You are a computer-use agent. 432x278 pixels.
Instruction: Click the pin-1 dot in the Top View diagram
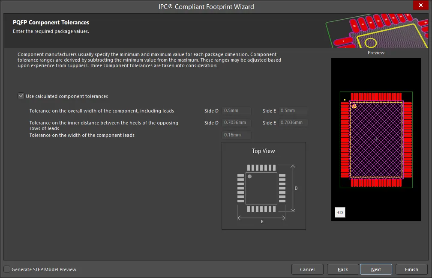[249, 177]
